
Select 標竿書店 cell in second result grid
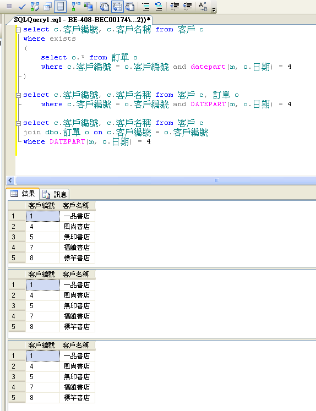click(x=77, y=327)
